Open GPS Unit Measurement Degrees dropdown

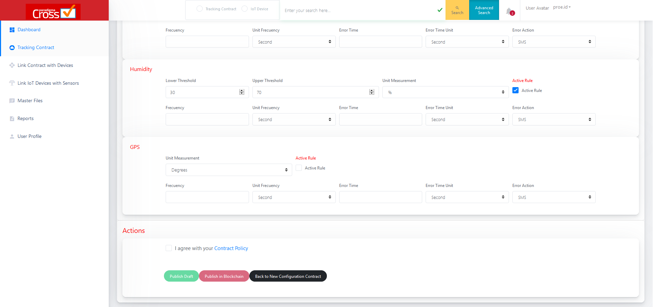click(229, 170)
